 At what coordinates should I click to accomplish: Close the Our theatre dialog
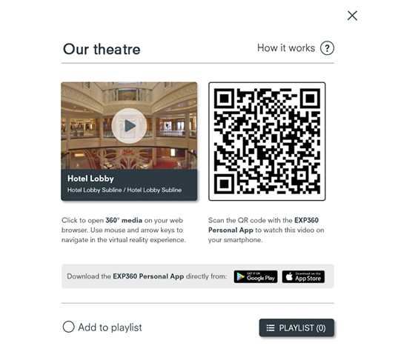tap(352, 16)
